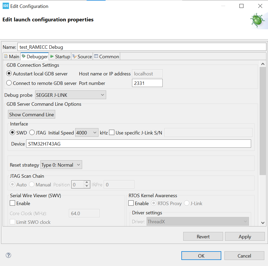Click the IDE icon in the title bar
Image resolution: width=268 pixels, height=266 pixels.
pyautogui.click(x=5, y=6)
